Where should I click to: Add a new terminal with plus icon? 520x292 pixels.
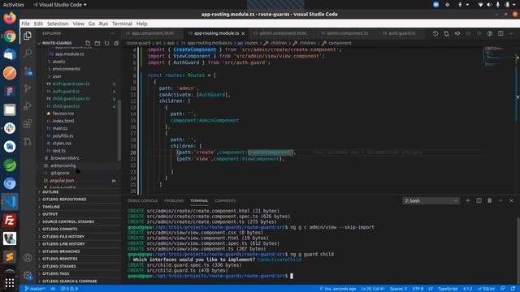point(468,200)
